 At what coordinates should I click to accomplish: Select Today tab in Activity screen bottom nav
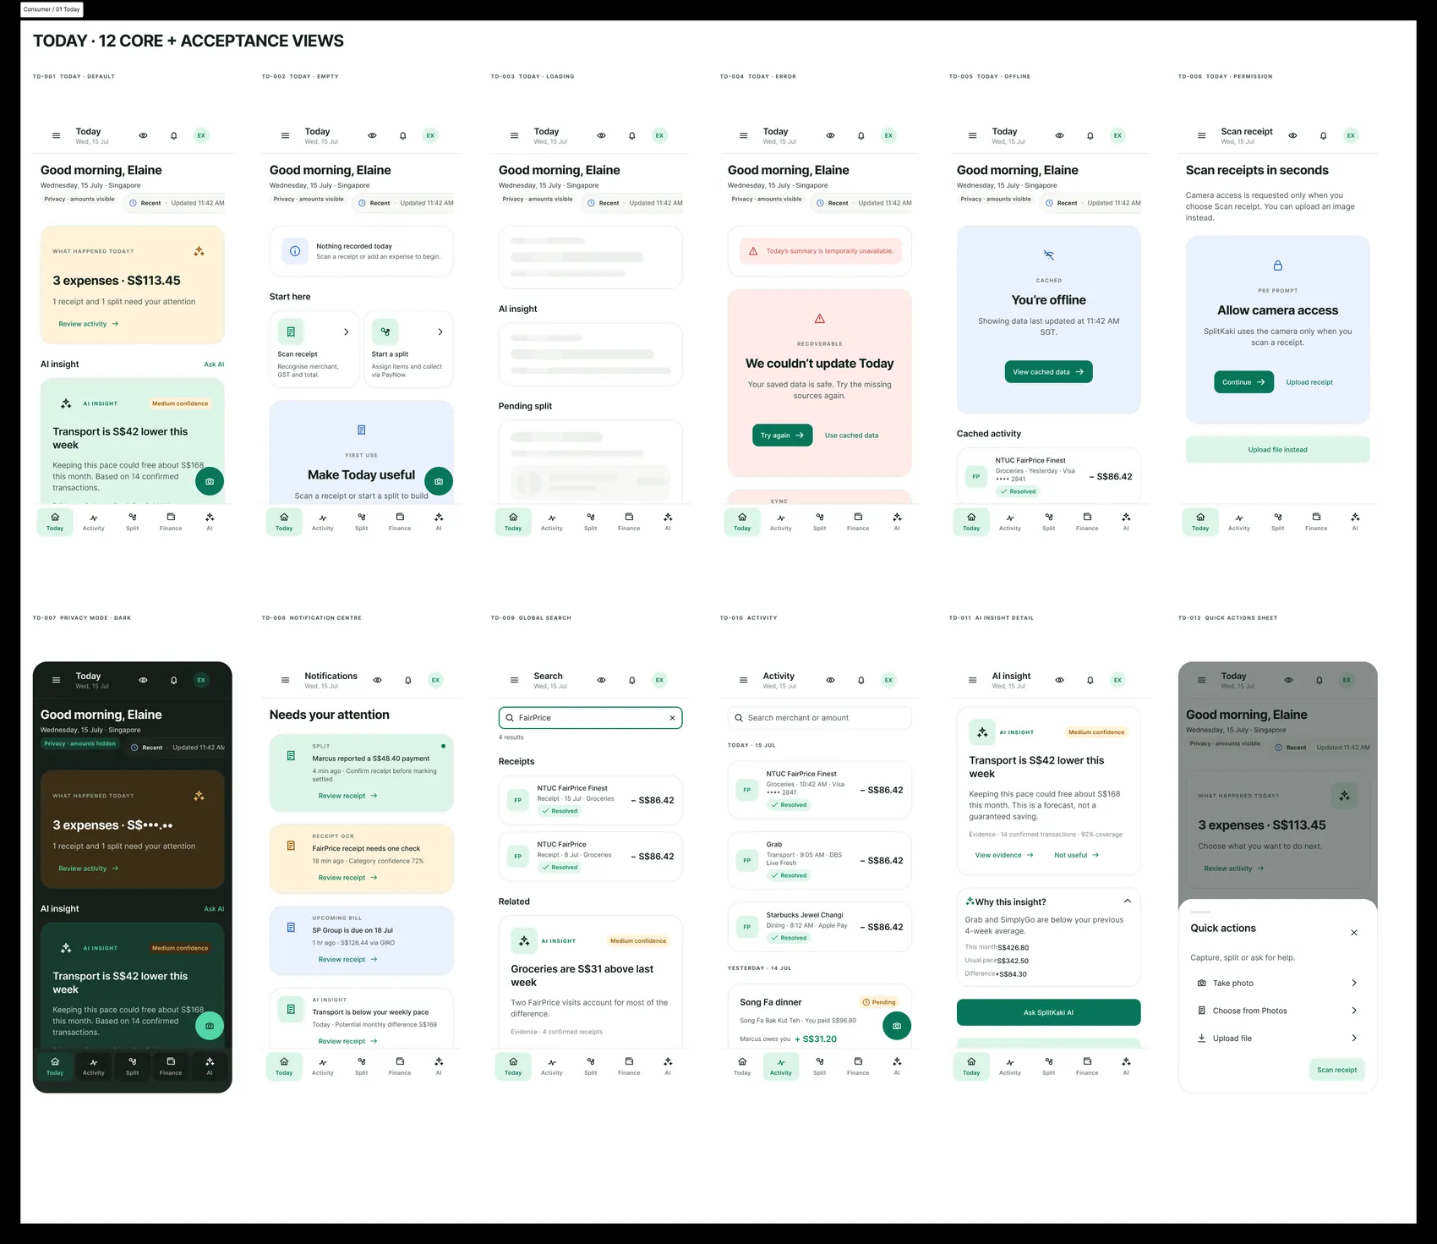tap(742, 1066)
